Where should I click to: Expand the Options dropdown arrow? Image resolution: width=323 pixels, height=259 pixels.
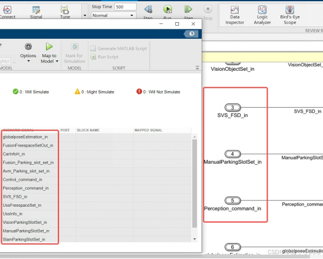coord(28,61)
